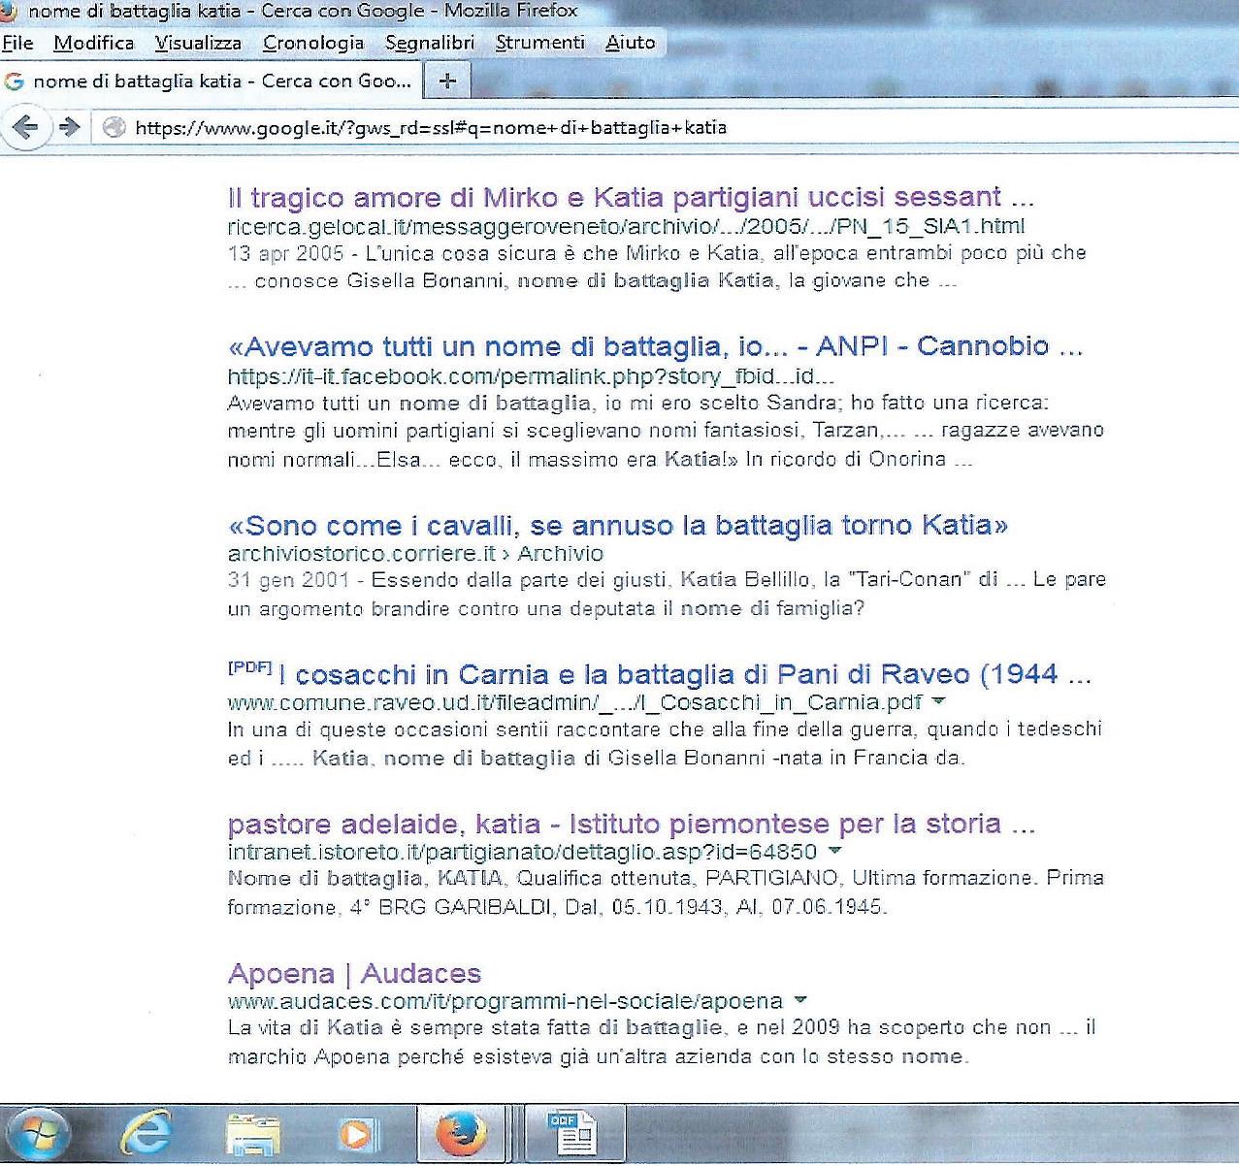Open 'pastore adelaide, katia' result
This screenshot has height=1166, width=1239.
pos(632,825)
